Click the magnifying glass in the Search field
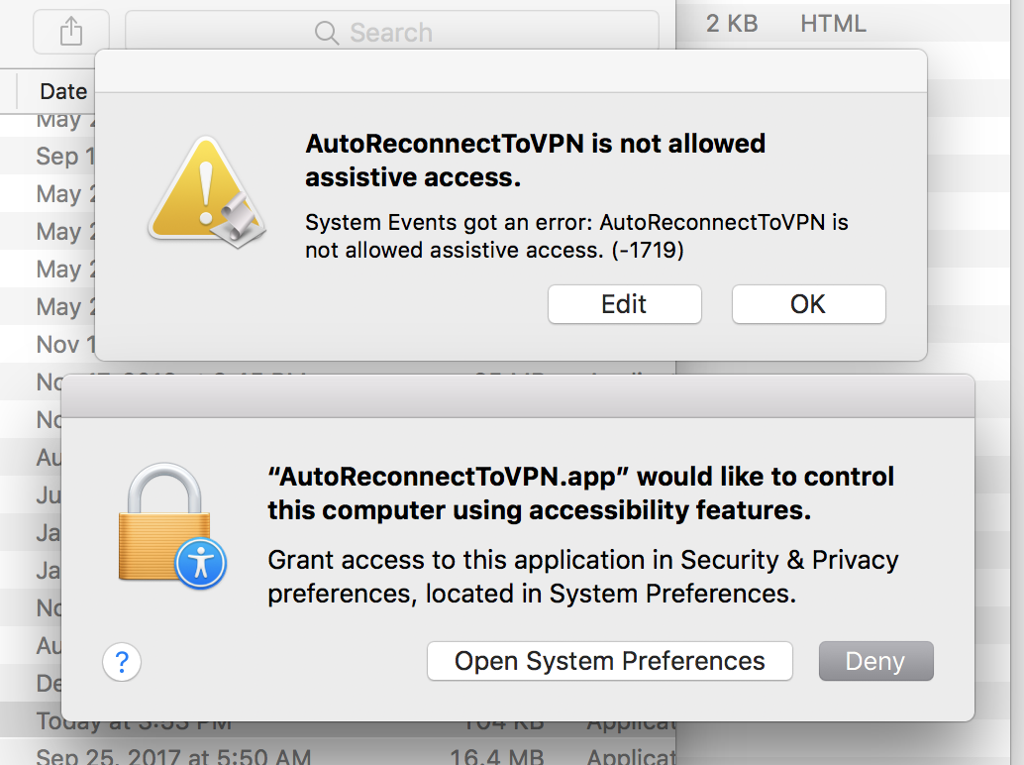This screenshot has width=1024, height=765. tap(327, 33)
